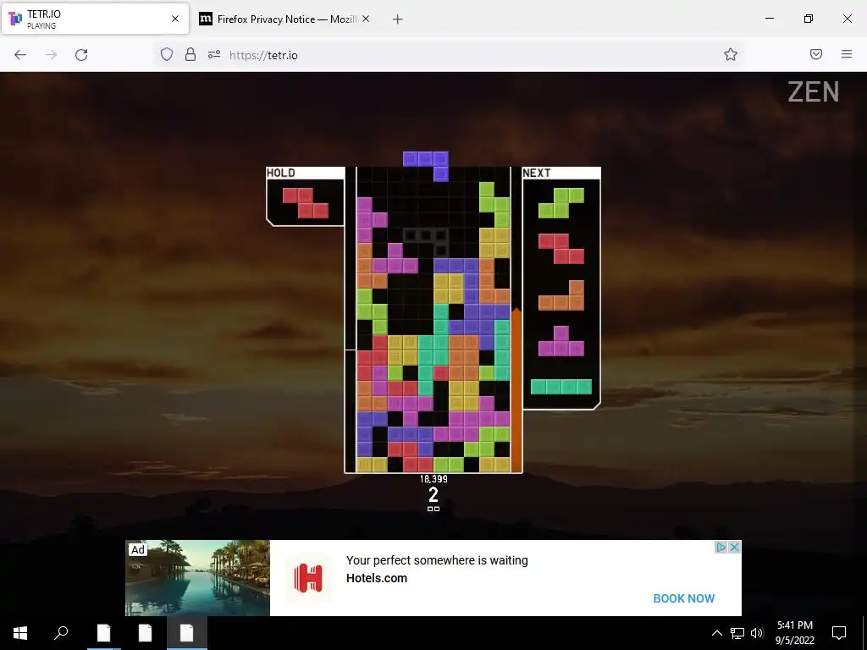Switch to the TETR.IO tab
The image size is (867, 650).
pos(95,19)
